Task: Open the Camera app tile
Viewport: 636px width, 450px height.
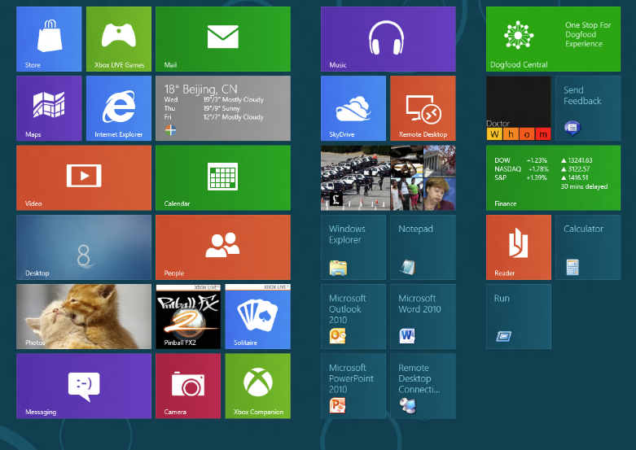Action: tap(187, 385)
